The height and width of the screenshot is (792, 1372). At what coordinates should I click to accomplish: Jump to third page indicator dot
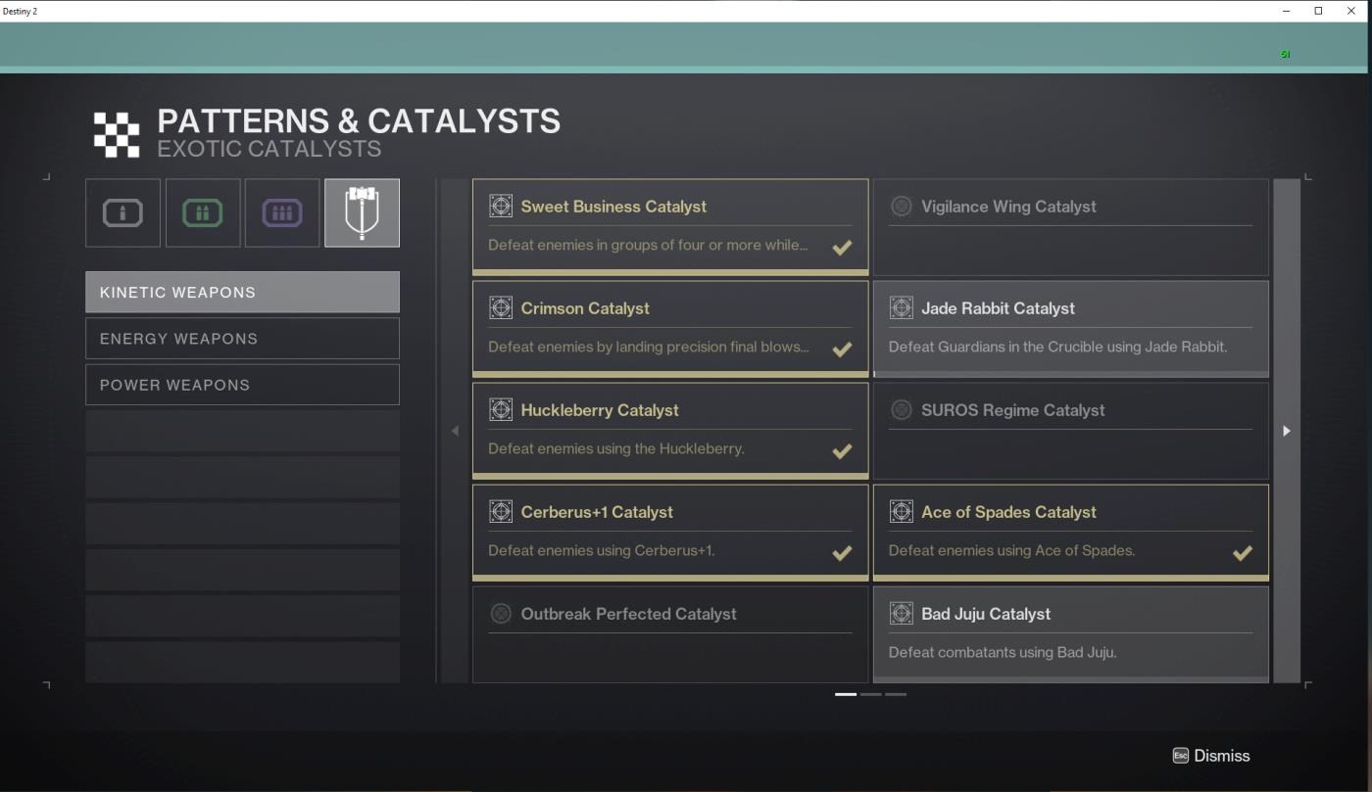[x=896, y=694]
